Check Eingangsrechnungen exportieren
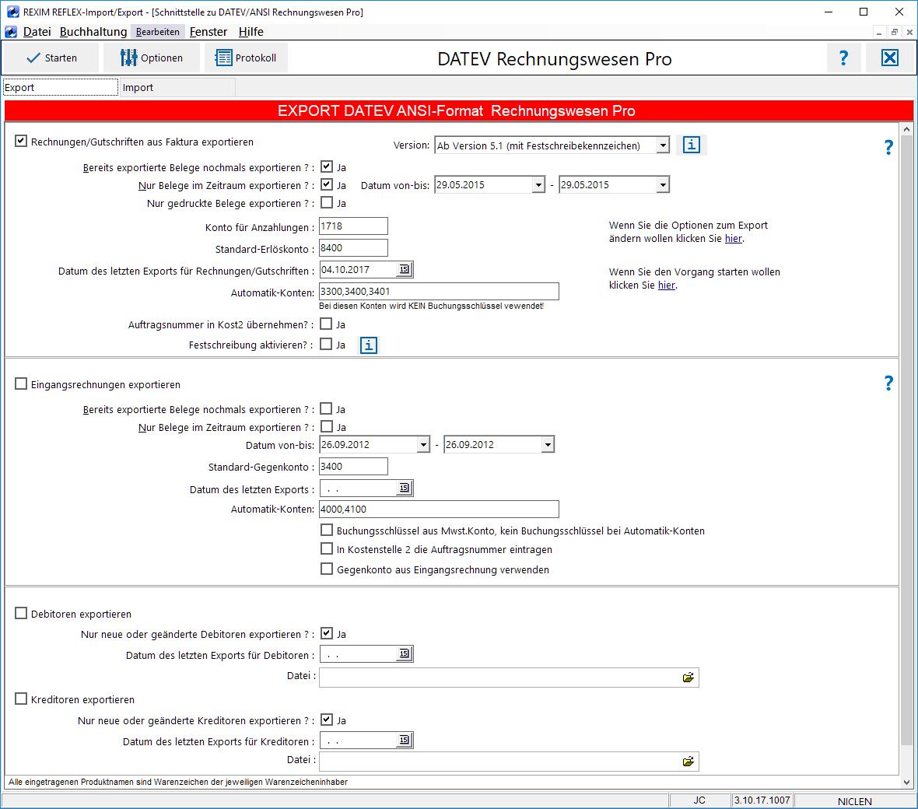The image size is (918, 809). tap(21, 383)
